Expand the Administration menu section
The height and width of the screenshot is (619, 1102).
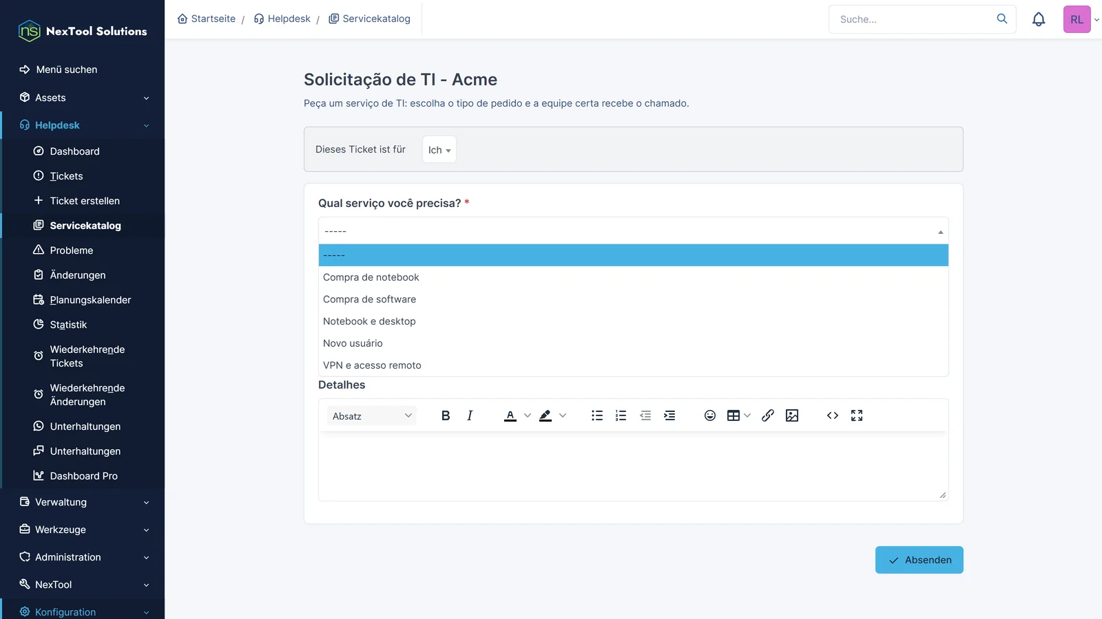[x=83, y=557]
